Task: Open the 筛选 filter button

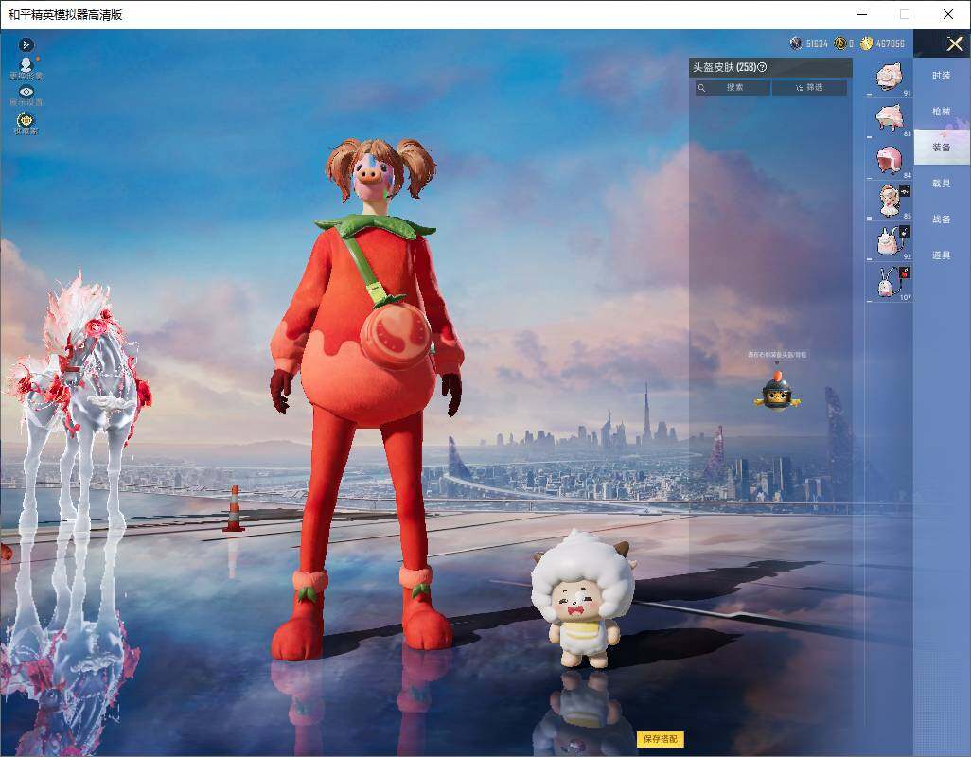Action: [x=809, y=88]
